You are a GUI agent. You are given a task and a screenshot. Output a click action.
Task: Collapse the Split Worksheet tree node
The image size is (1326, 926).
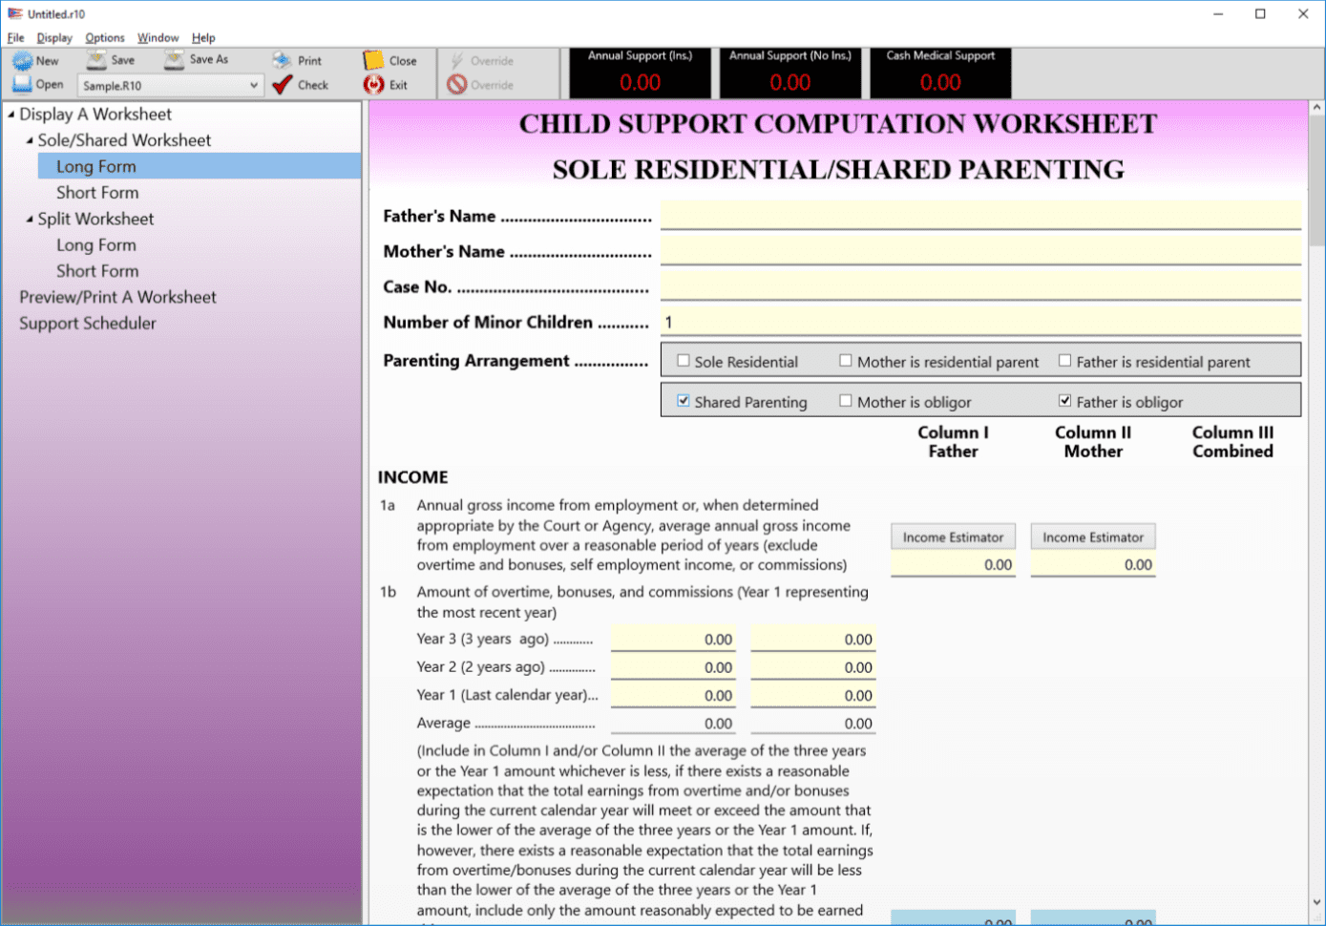tap(30, 220)
